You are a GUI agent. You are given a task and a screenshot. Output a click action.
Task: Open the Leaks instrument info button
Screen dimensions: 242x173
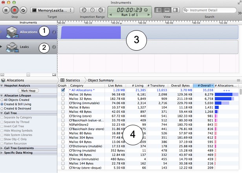[x=54, y=47]
